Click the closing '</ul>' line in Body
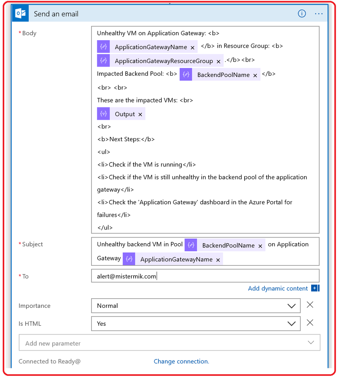The height and width of the screenshot is (382, 338). [105, 228]
